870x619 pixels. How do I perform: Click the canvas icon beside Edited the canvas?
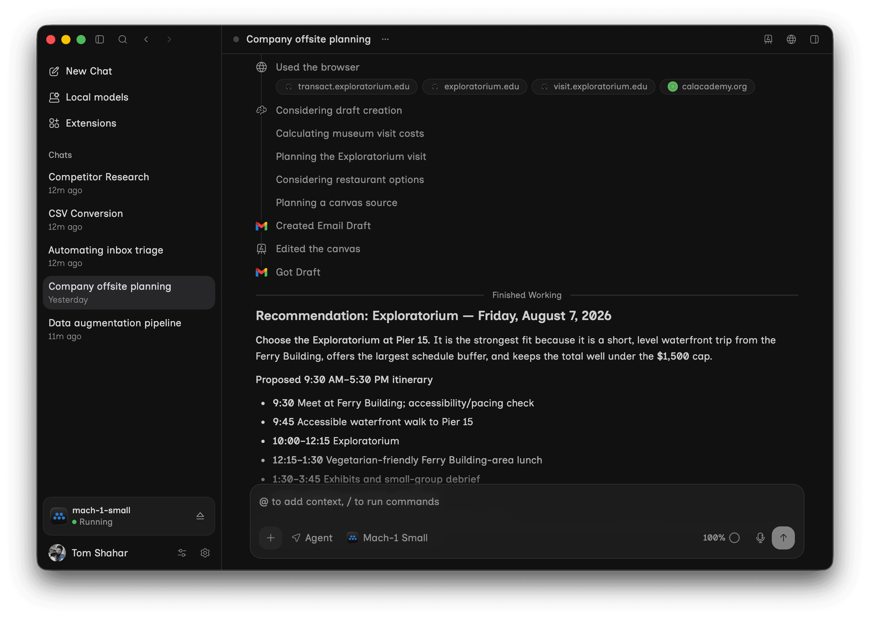261,249
